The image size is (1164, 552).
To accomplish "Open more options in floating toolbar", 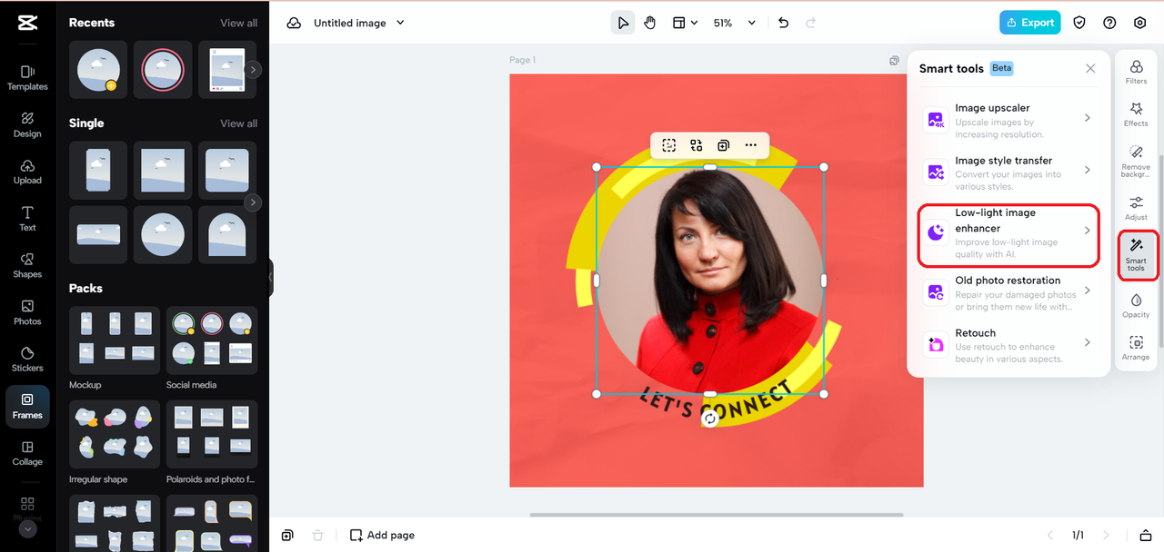I will click(x=750, y=145).
